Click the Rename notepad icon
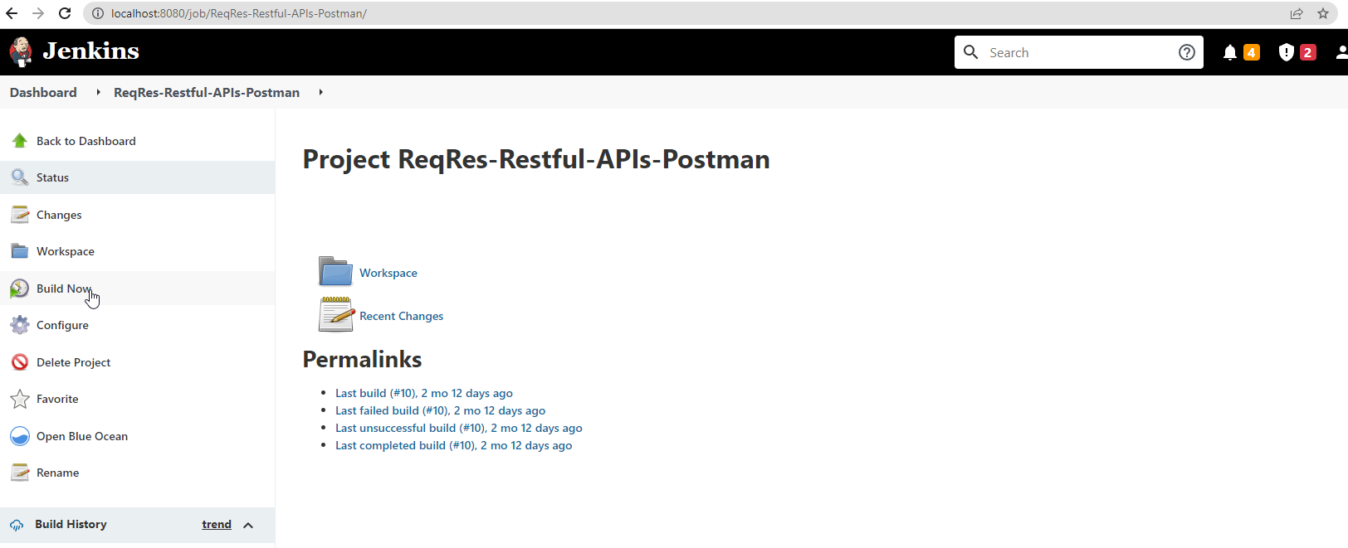Image resolution: width=1348 pixels, height=548 pixels. (x=20, y=473)
